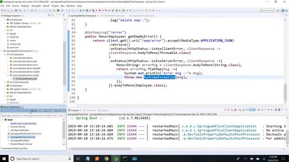Open the Run button dropdown arrow

90,10
